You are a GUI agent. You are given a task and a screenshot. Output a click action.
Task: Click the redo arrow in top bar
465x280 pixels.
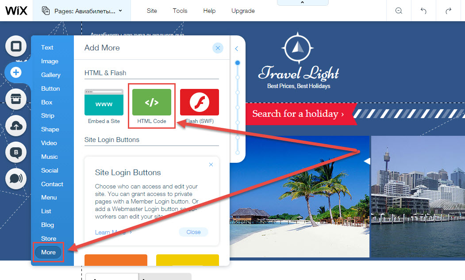(x=448, y=11)
